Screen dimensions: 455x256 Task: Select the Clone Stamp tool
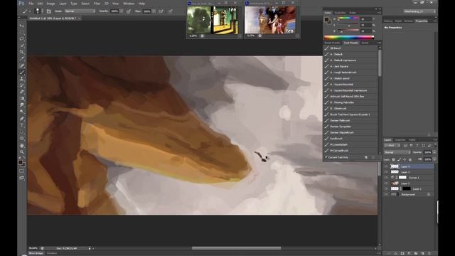22,79
